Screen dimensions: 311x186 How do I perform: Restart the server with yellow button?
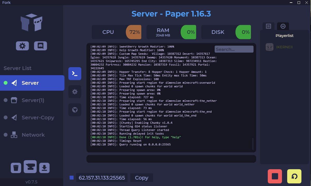pyautogui.click(x=294, y=176)
